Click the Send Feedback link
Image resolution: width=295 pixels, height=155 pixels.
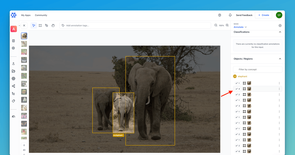[244, 15]
